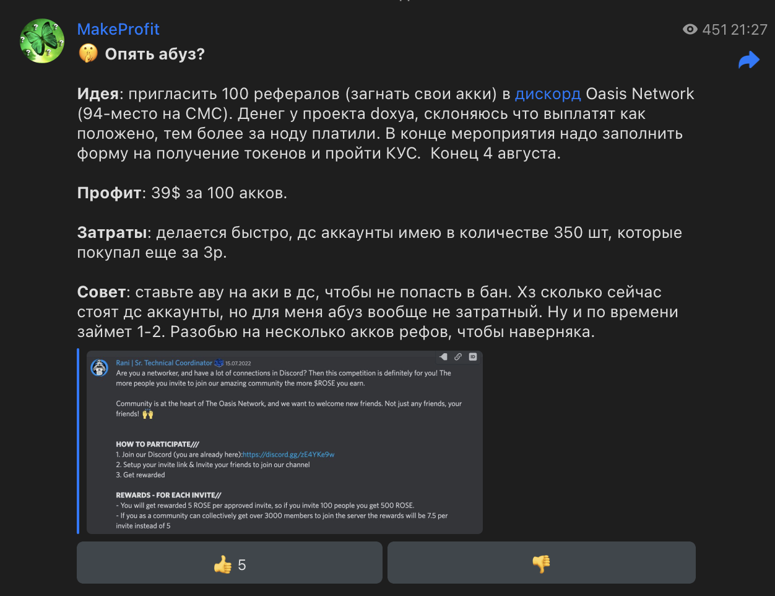The image size is (775, 596).
Task: Click the bold word "Совет"
Action: point(102,292)
